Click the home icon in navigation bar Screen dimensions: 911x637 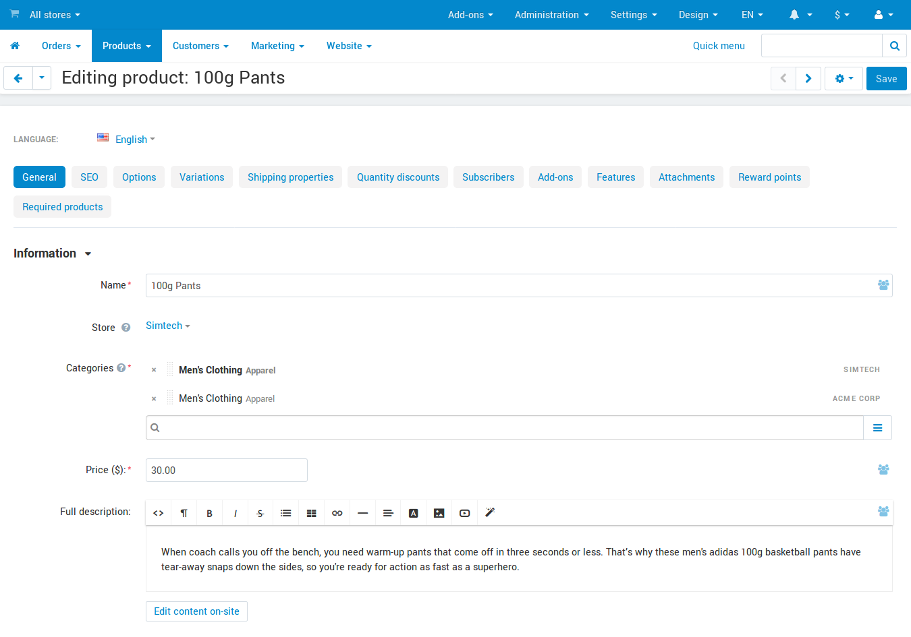tap(15, 46)
